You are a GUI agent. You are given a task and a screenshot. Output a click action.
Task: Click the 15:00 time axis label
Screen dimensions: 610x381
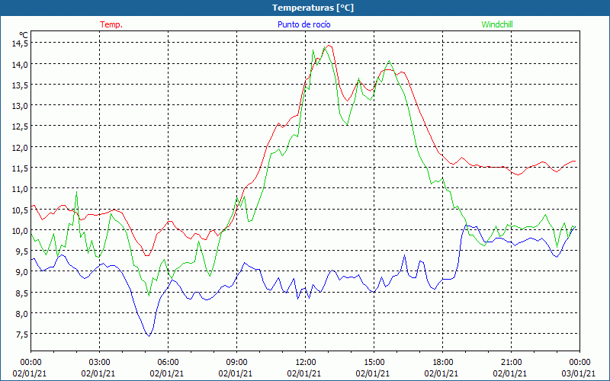374,363
